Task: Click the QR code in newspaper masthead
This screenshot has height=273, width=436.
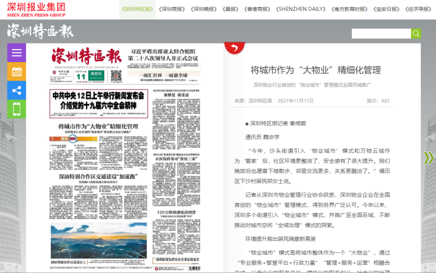Action: [116, 76]
